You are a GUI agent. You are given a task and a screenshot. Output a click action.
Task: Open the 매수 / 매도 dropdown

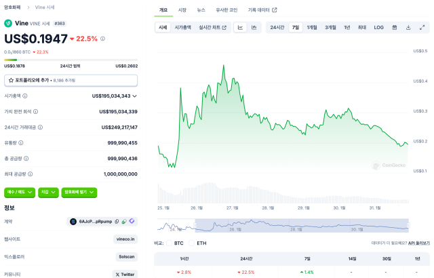click(x=19, y=192)
